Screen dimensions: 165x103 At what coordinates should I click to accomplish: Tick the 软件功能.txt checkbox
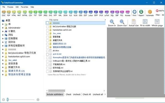tap(47, 68)
